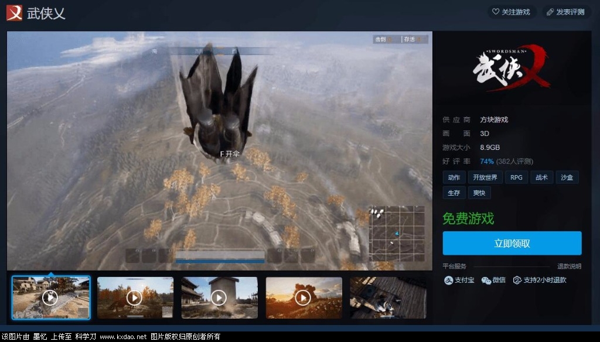Click the red 武侠乂 game icon in header
The height and width of the screenshot is (342, 600).
click(14, 13)
